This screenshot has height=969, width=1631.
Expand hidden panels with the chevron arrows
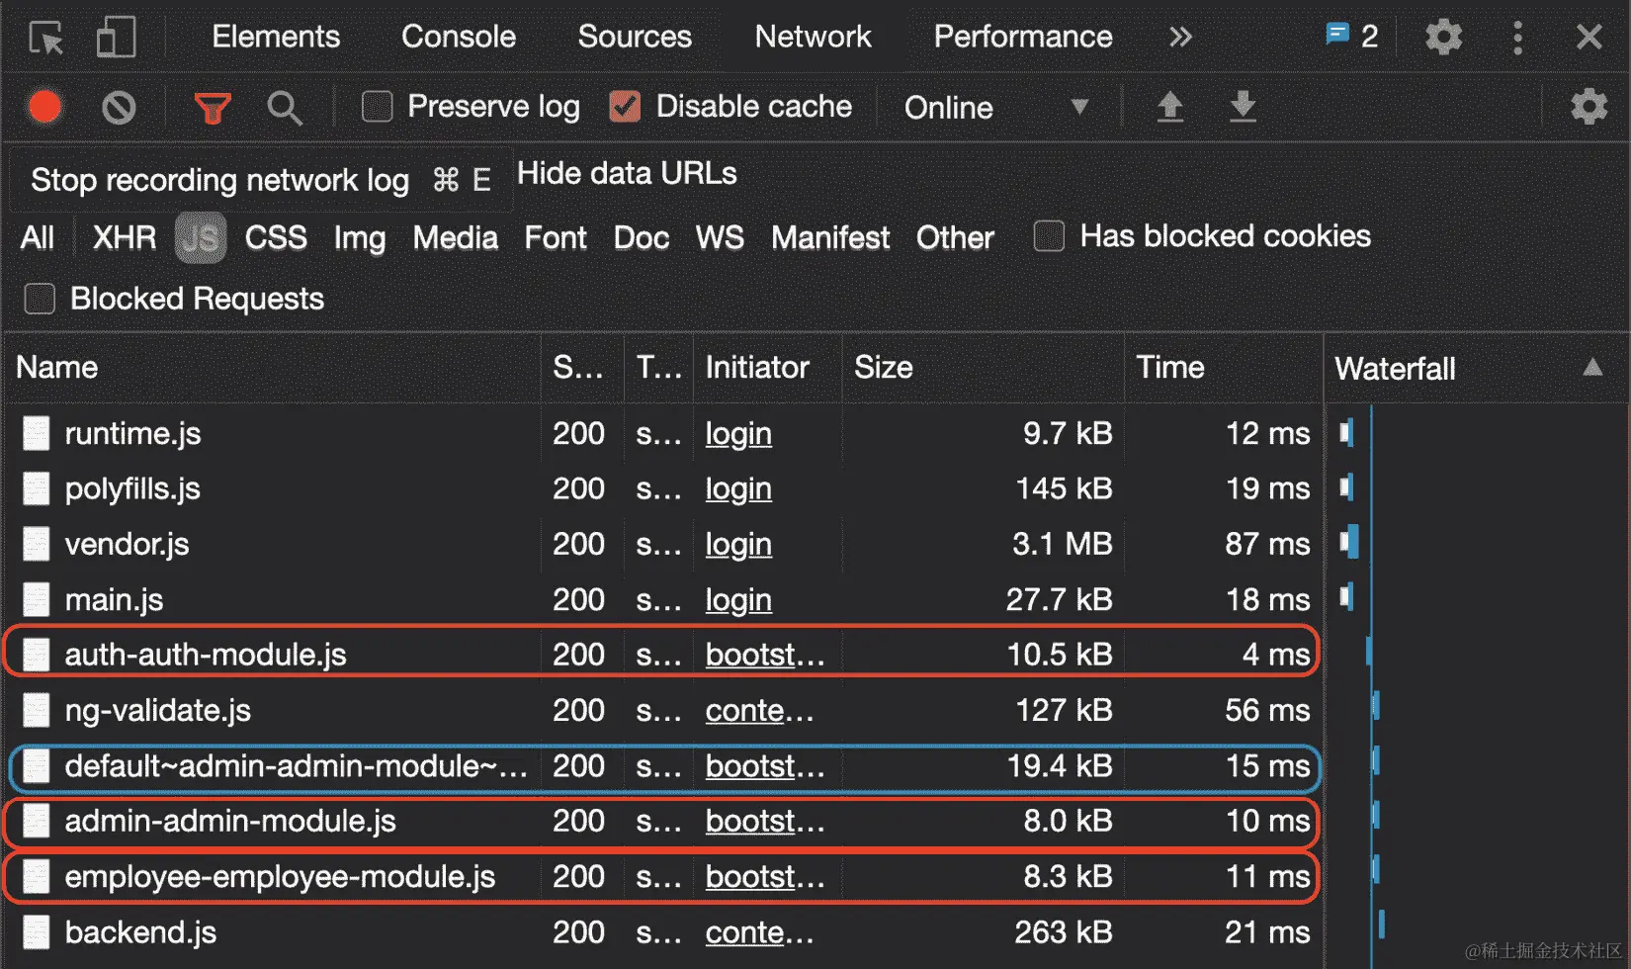(1179, 38)
